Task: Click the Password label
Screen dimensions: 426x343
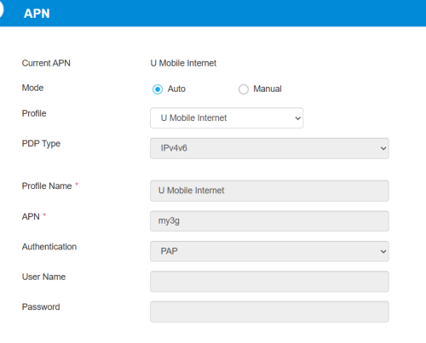Action: (41, 306)
